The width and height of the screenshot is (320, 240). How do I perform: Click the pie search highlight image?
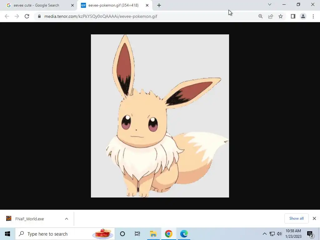(103, 234)
